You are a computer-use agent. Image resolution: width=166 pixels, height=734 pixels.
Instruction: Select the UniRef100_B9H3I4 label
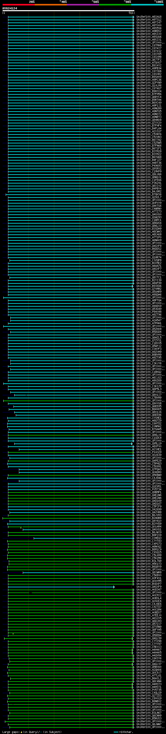149,91
